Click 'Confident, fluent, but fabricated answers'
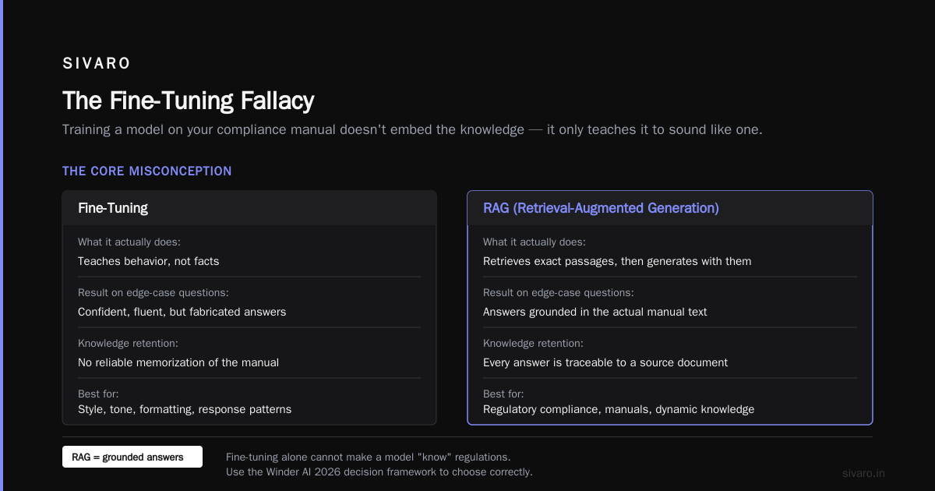 coord(182,312)
